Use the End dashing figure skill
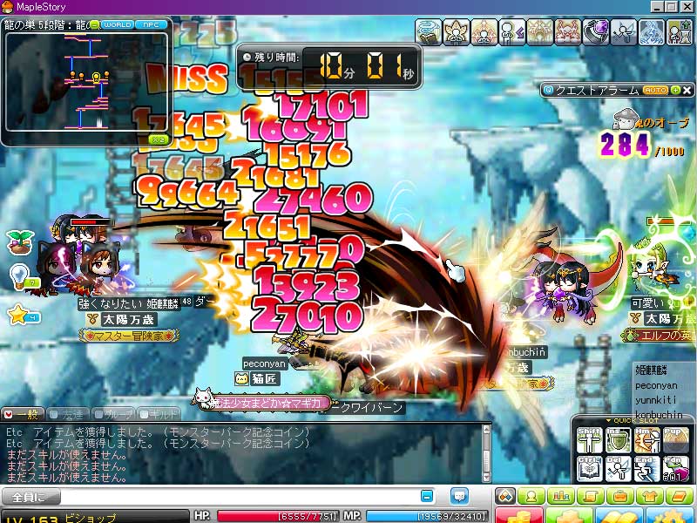 646,469
